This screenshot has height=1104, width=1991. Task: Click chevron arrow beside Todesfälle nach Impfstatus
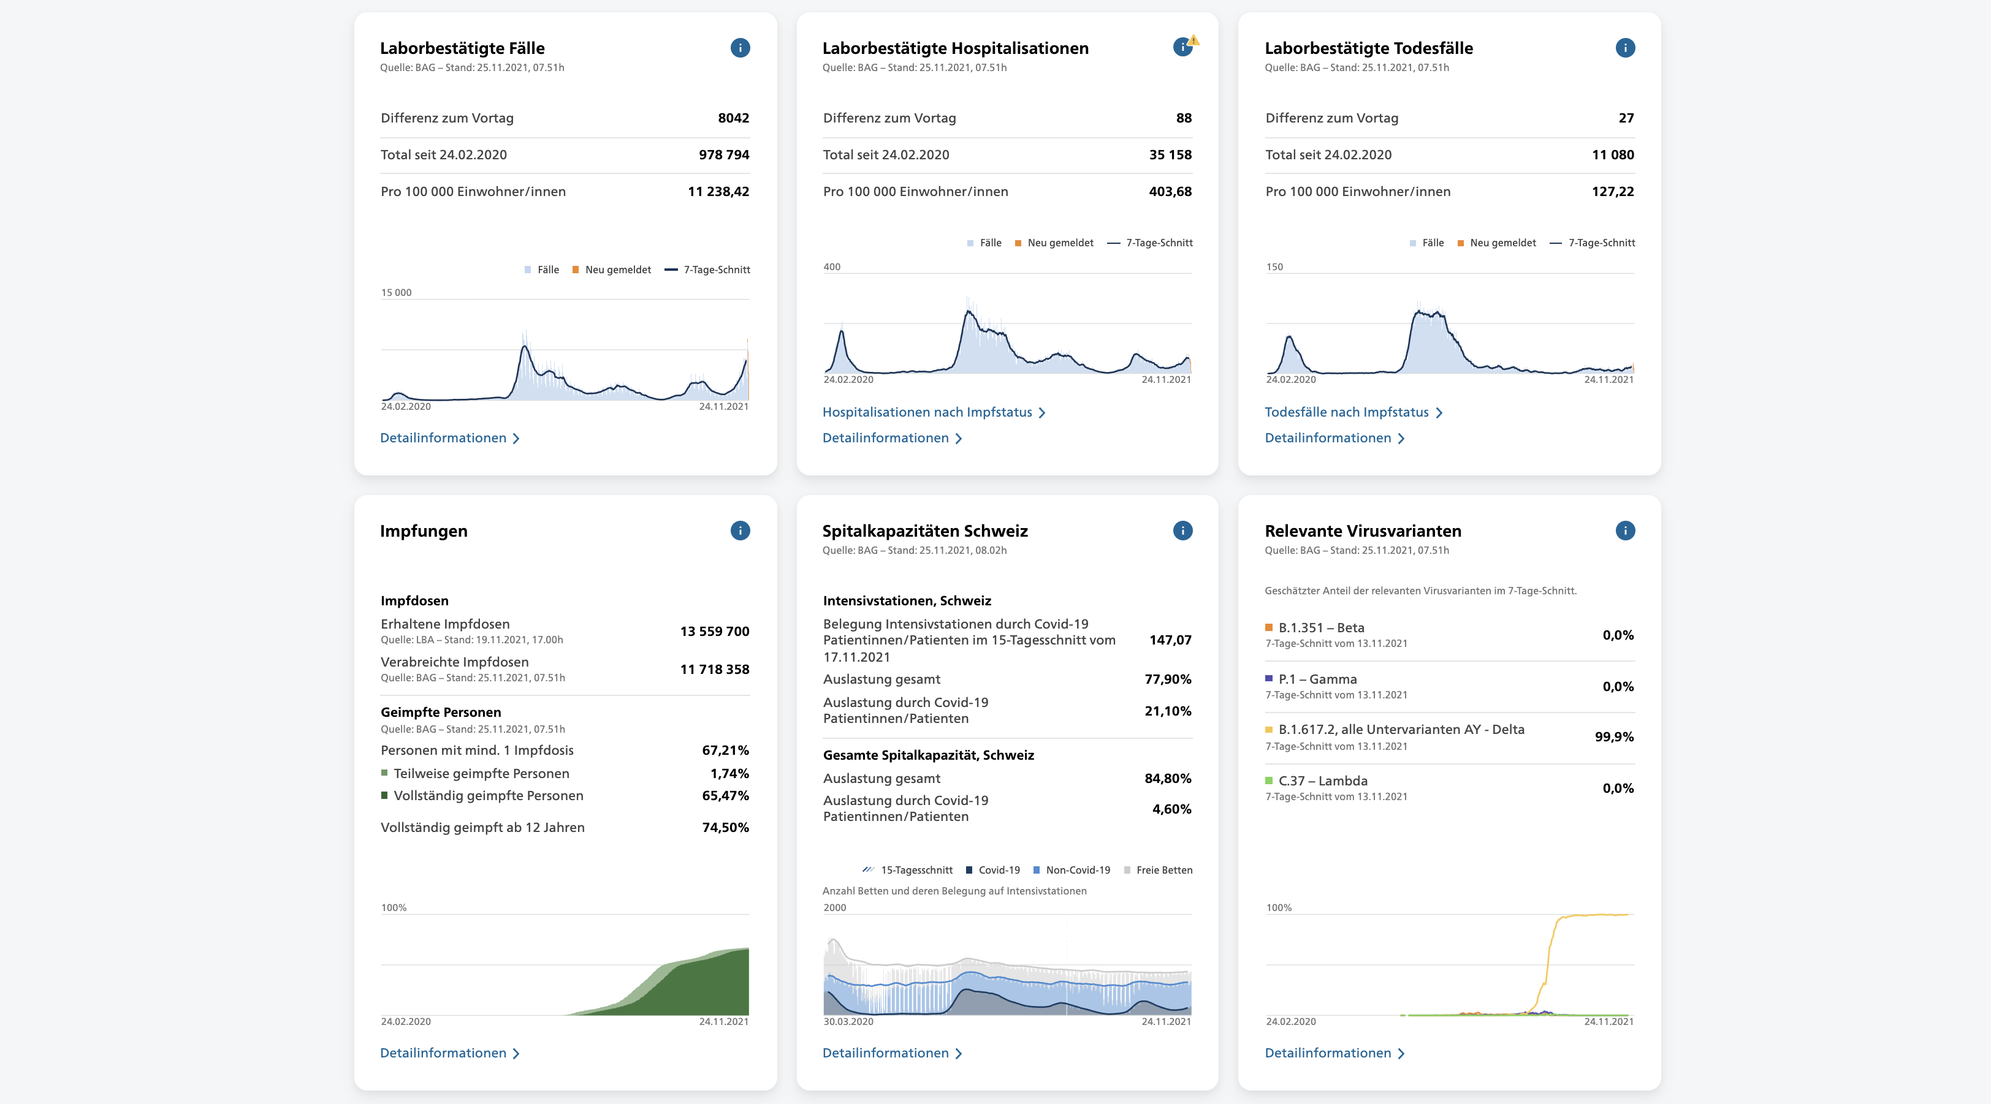click(x=1439, y=414)
